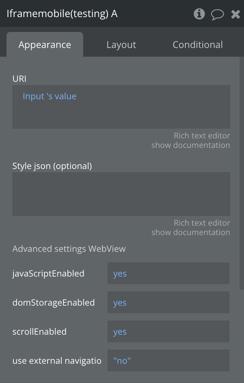The width and height of the screenshot is (244, 383).
Task: Open the javaScriptEnabled dropdown
Action: tap(168, 273)
